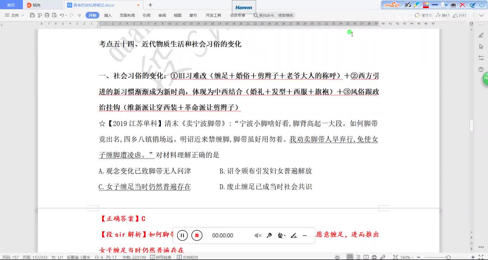The height and width of the screenshot is (260, 488).
Task: Click the penSign globe icon
Action: click(x=473, y=5)
